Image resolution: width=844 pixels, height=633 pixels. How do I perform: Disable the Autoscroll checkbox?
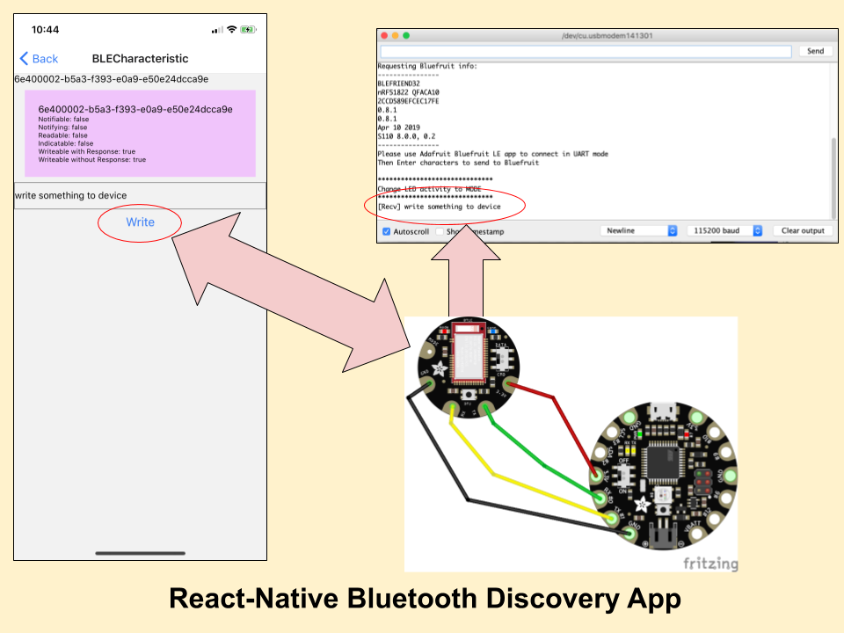coord(388,230)
